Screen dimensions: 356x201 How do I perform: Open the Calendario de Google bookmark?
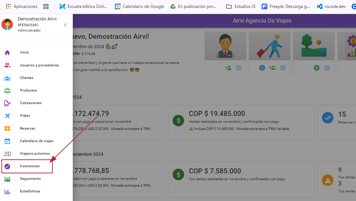click(x=139, y=6)
